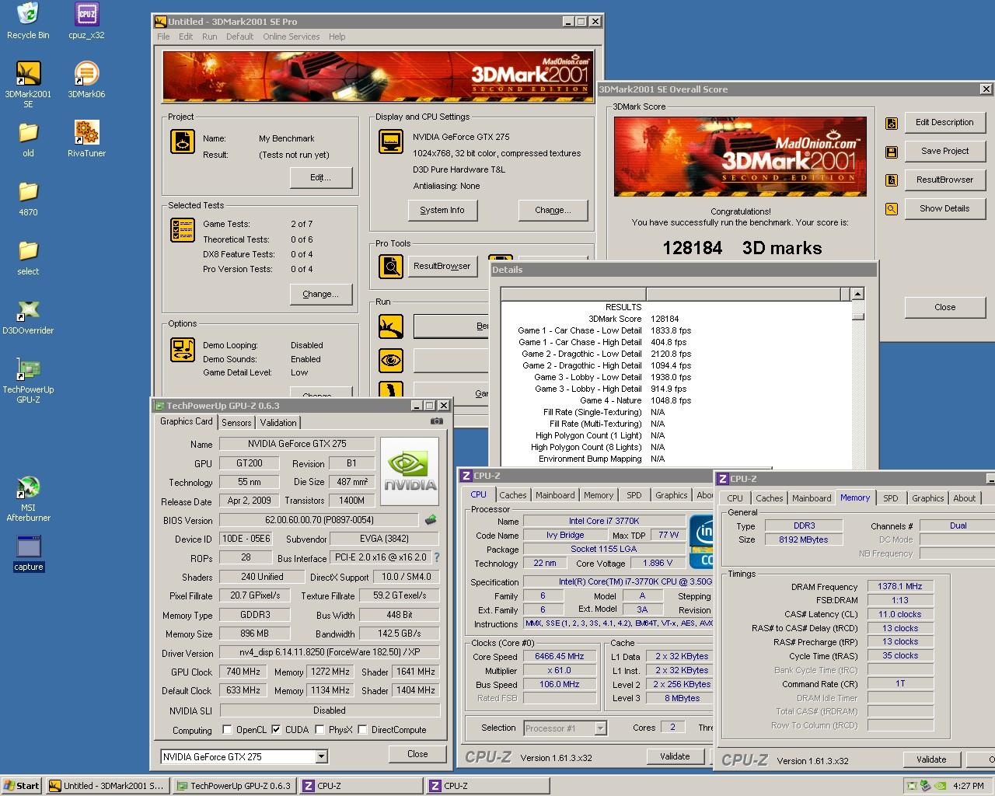Click the Edit Description icon in score window
The image size is (995, 796).
point(892,123)
